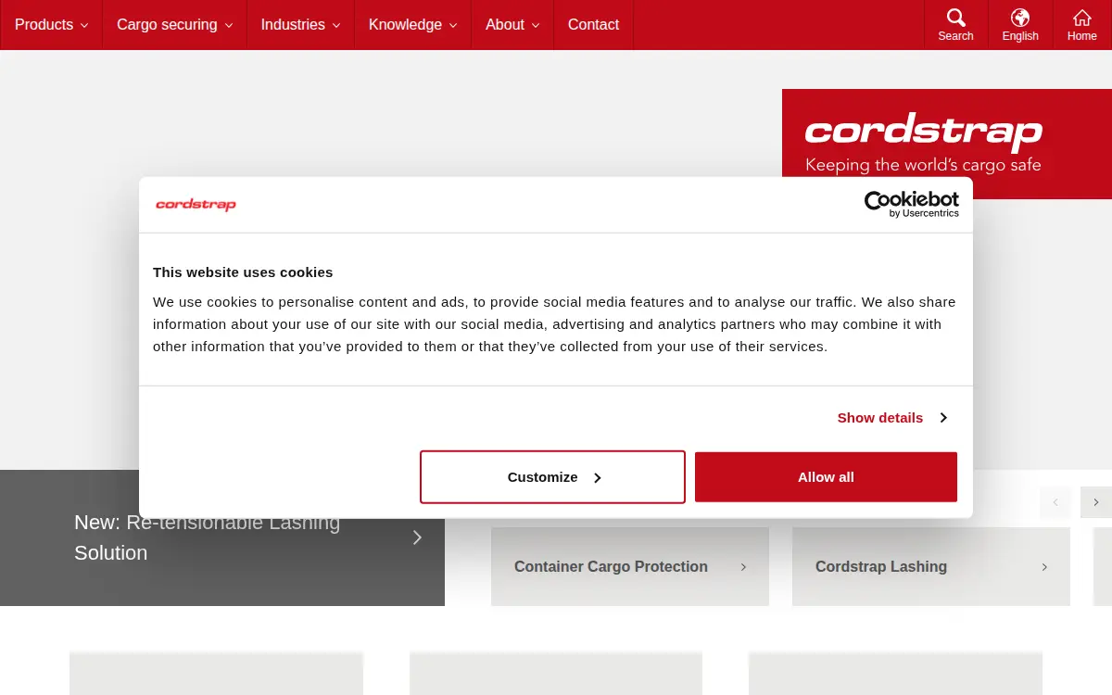Go to Home via house icon

pos(1082,18)
